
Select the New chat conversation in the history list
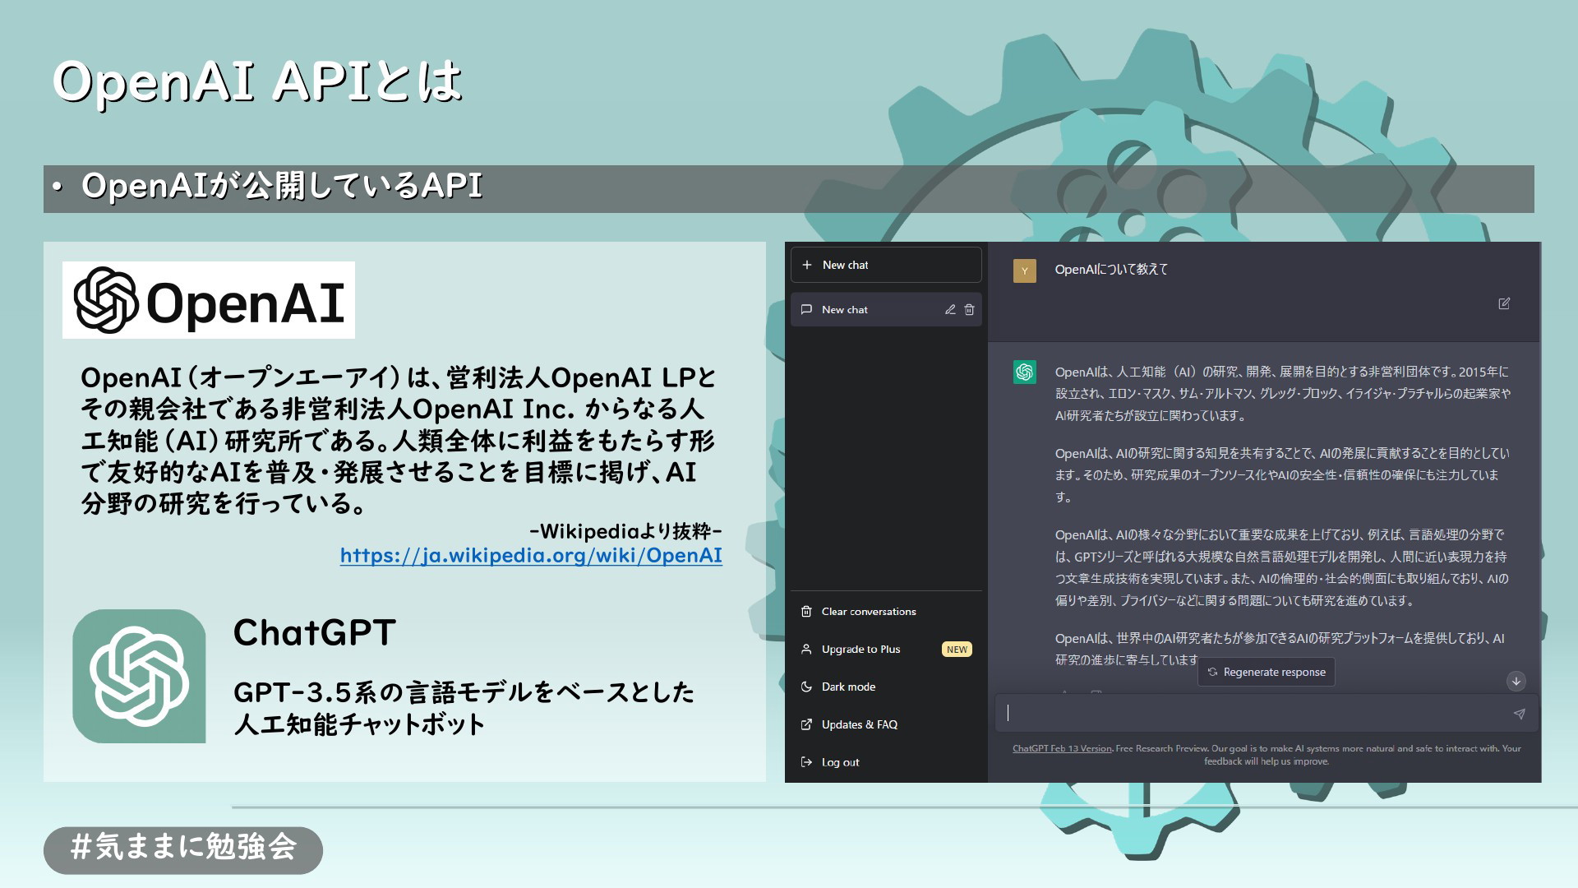(x=886, y=309)
